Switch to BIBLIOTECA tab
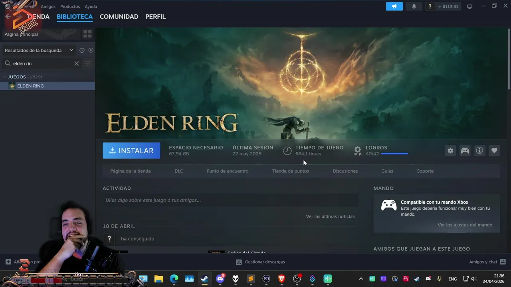Screen dimensions: 511x287 tap(75, 17)
